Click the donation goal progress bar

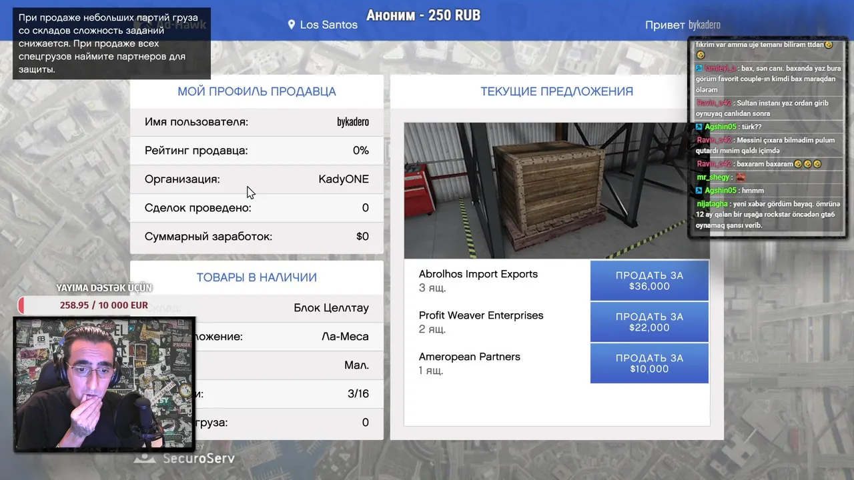tap(104, 305)
